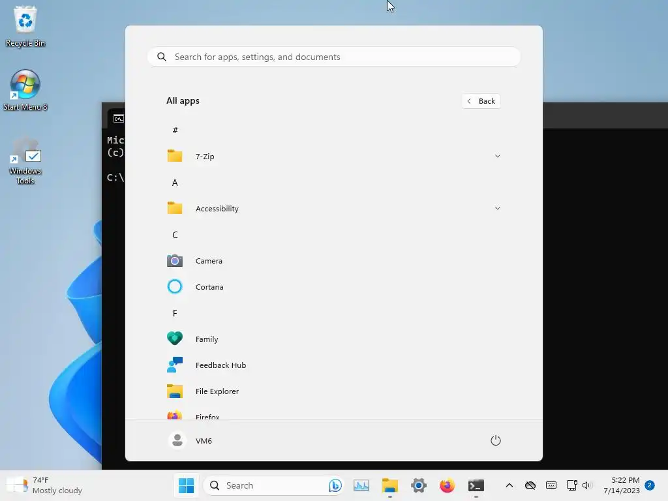Show hidden tray icons chevron
Screen dimensions: 668x501
(x=509, y=485)
